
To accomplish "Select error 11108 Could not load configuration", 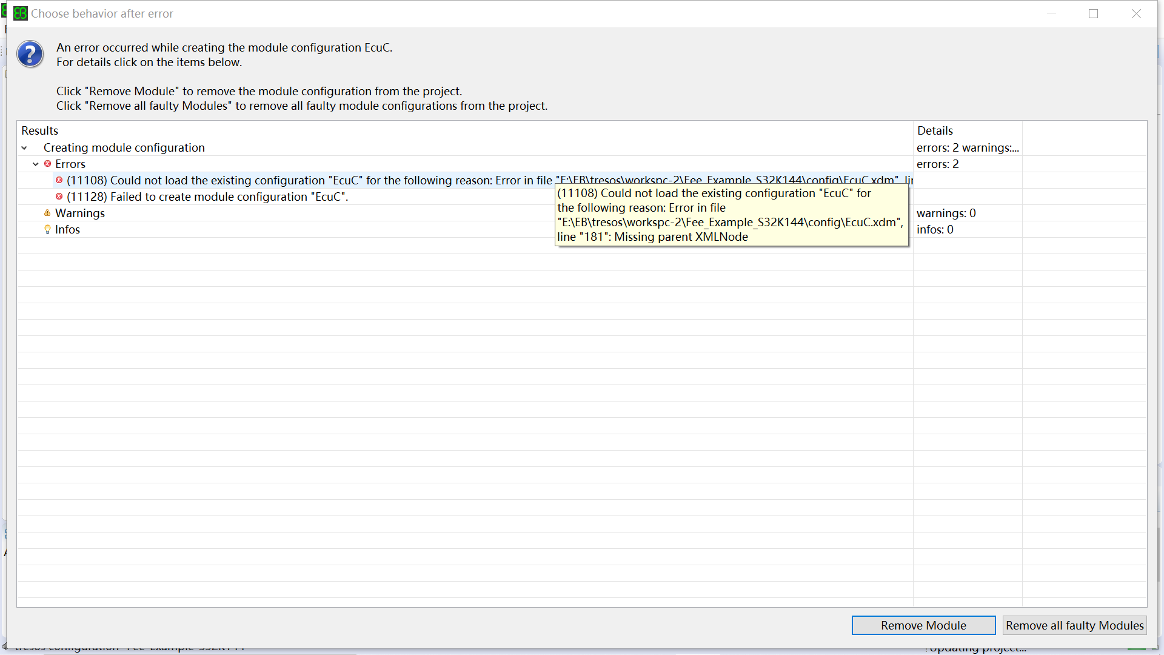I will (303, 180).
